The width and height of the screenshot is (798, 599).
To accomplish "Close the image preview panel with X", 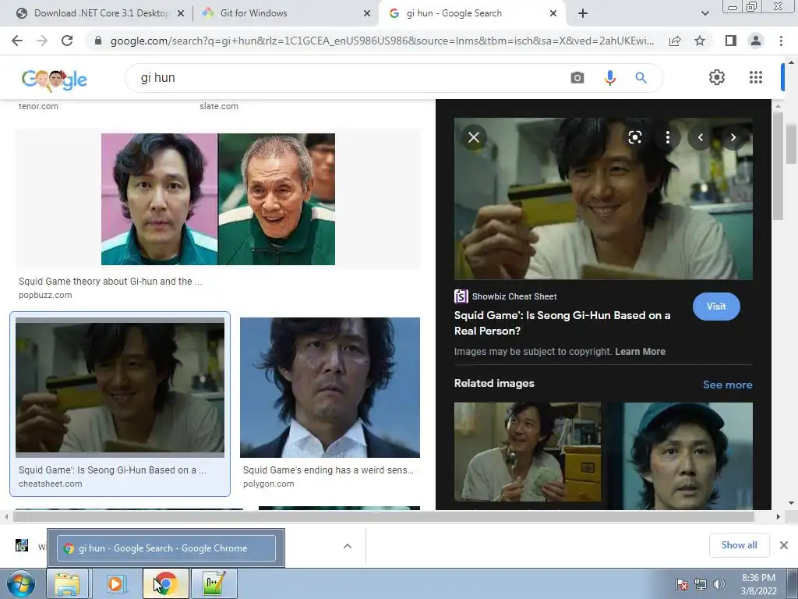I will (x=473, y=137).
